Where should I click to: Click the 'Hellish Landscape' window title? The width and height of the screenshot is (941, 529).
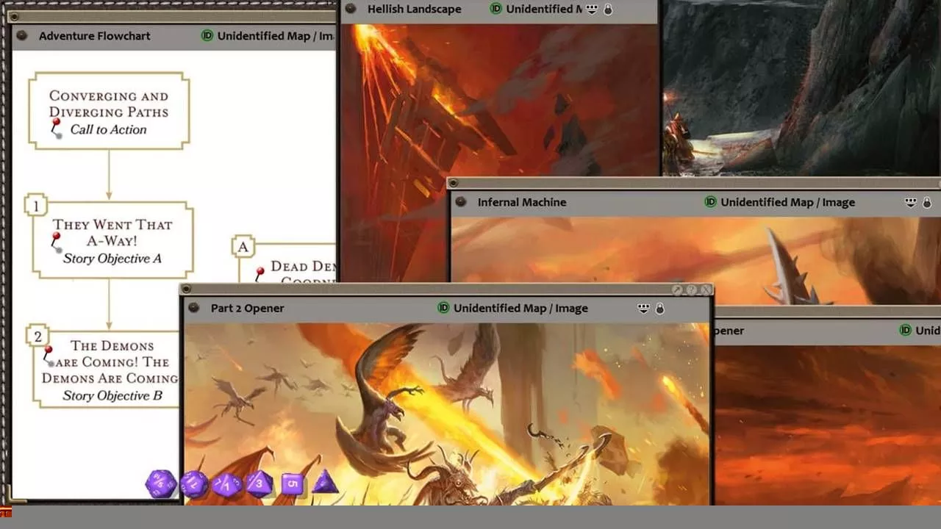(x=415, y=9)
